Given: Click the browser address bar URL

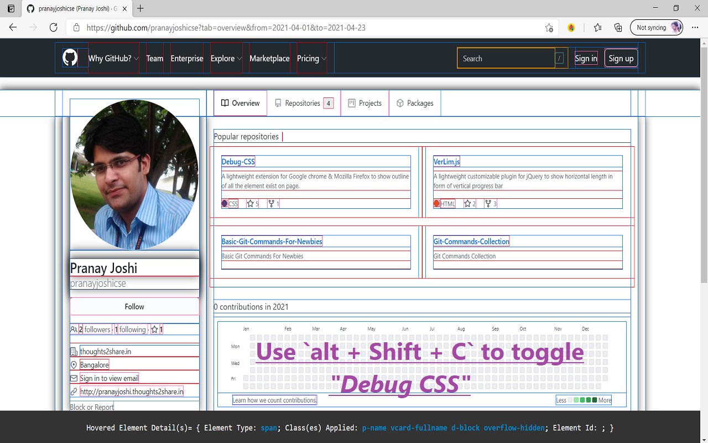Looking at the screenshot, I should pos(226,28).
